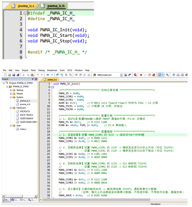Click the Undo arrow icon
Screen dimensions: 192x207
click(38, 75)
